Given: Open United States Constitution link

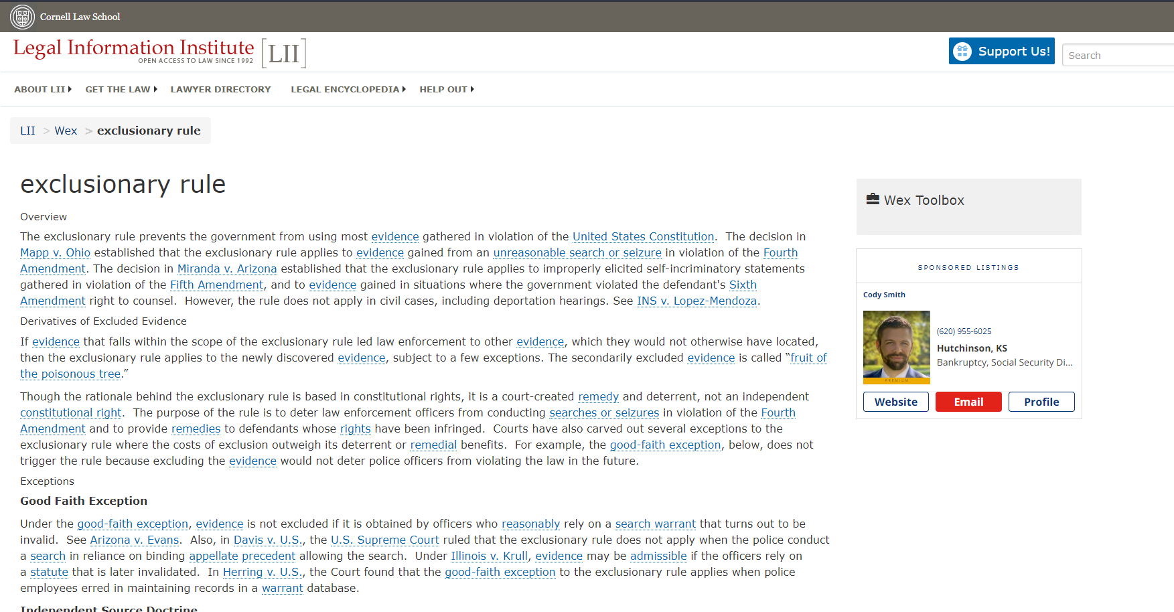Looking at the screenshot, I should (643, 236).
